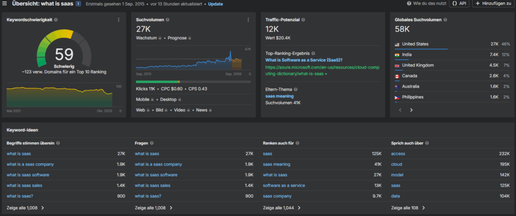Expand Zeige alle 1,008 under Begriffe
This screenshot has height=216, width=516.
click(x=25, y=208)
